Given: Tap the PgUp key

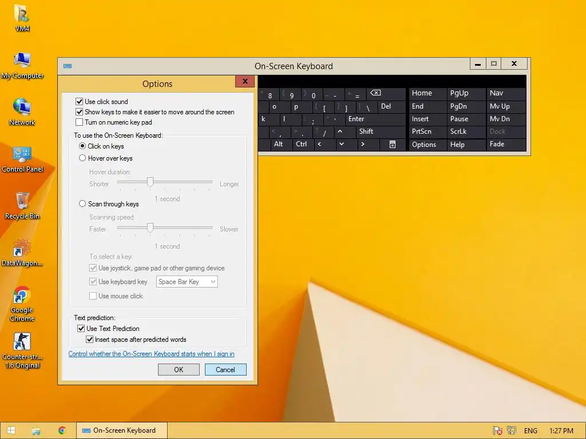Looking at the screenshot, I should (466, 94).
